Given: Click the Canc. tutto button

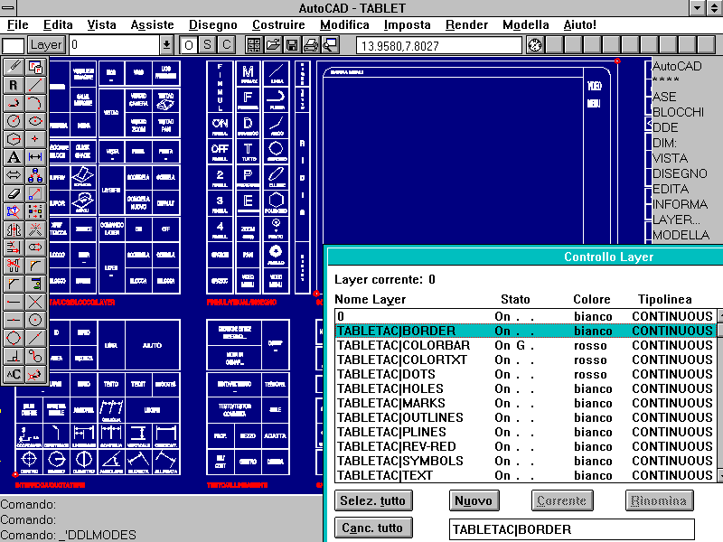Looking at the screenshot, I should [x=373, y=528].
